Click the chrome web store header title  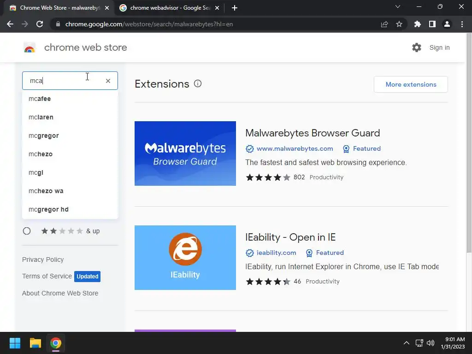coord(85,47)
